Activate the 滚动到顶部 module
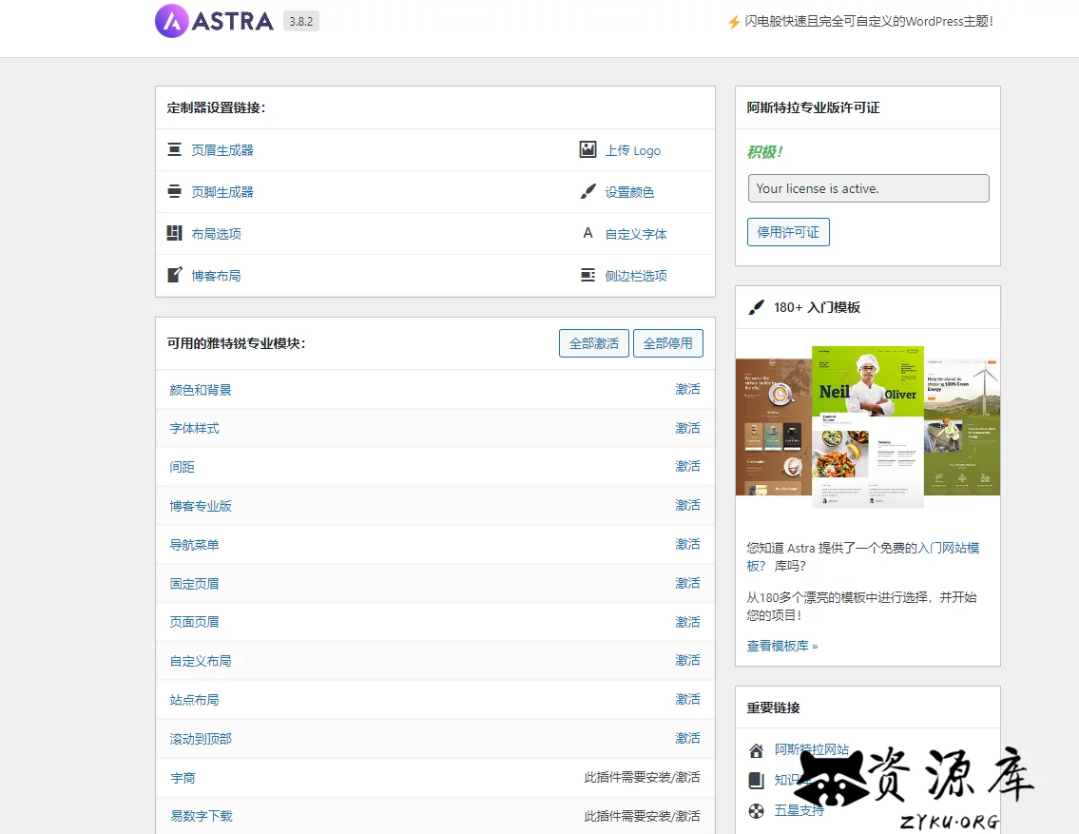 click(687, 738)
